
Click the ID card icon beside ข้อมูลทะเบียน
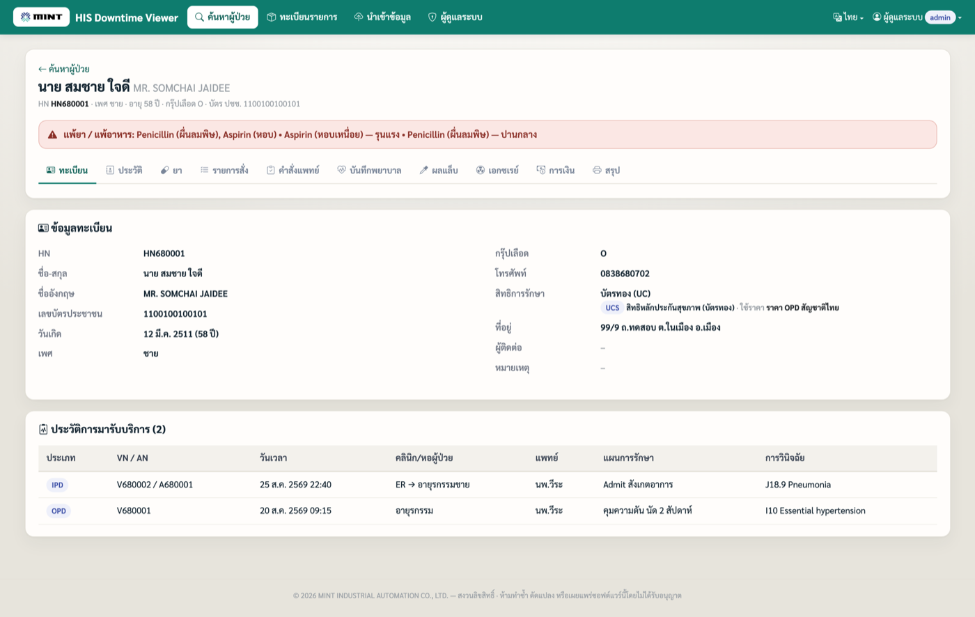[43, 228]
